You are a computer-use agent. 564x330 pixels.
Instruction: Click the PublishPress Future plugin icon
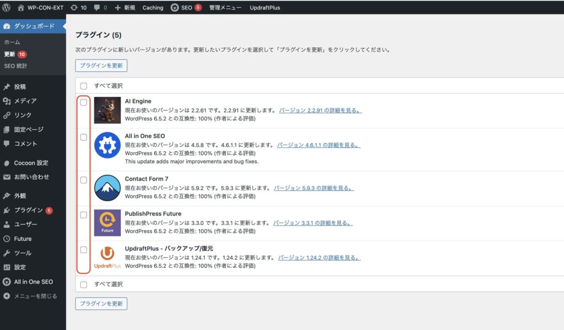107,222
